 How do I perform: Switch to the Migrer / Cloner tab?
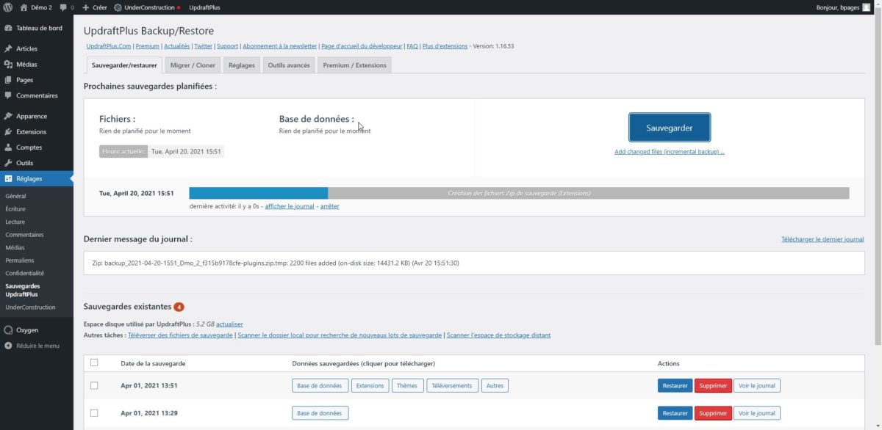[193, 65]
